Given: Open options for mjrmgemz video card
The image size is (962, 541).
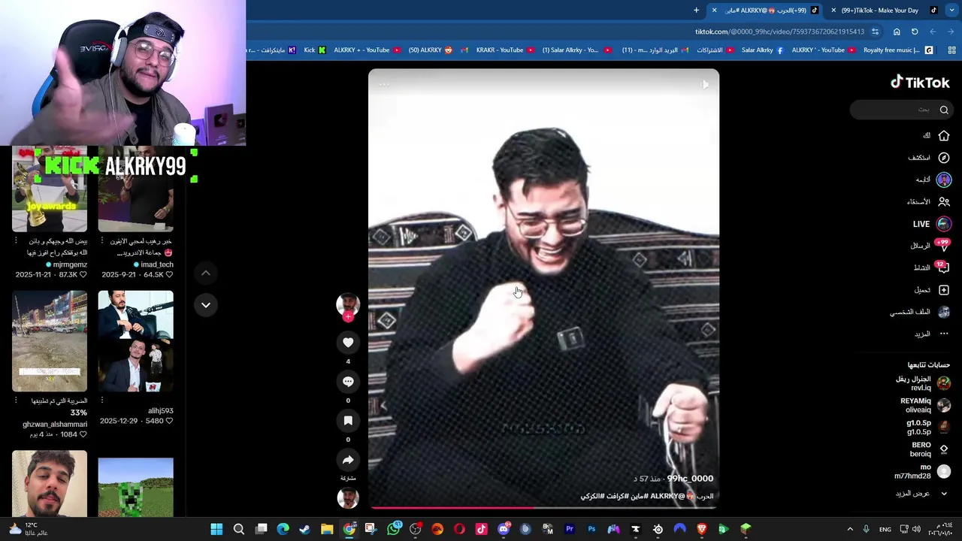Looking at the screenshot, I should pyautogui.click(x=16, y=241).
